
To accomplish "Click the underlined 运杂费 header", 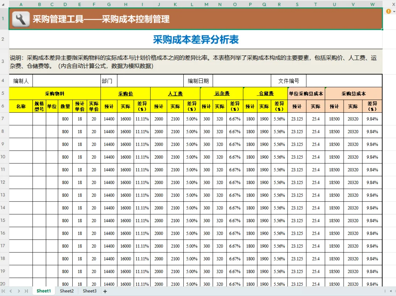I will 222,94.
